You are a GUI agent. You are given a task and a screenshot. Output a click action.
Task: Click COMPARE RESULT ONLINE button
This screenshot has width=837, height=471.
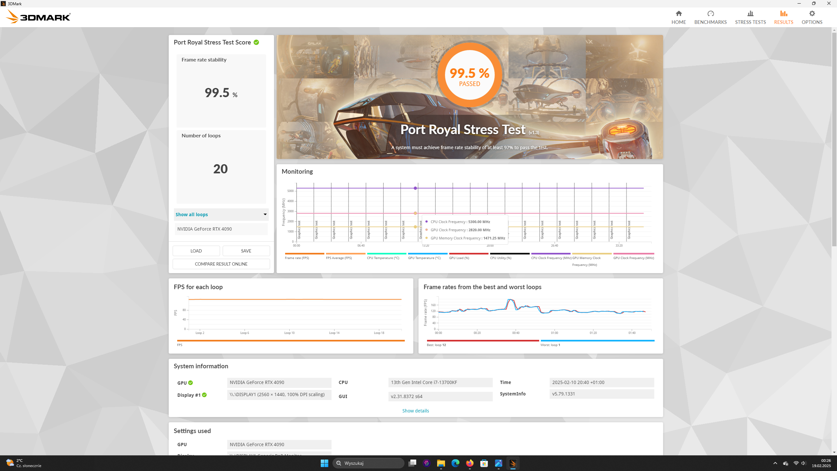coord(221,264)
